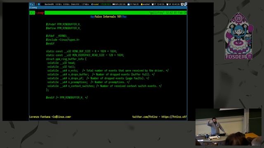Click the Disk I/O readout in the status bar
264x148 pixels.
tap(80, 5)
